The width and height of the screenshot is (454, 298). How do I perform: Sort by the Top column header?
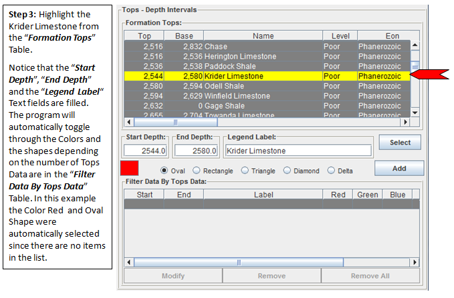coord(144,36)
